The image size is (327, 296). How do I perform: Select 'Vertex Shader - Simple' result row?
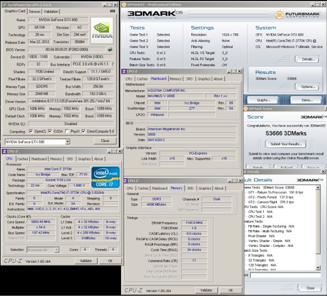pyautogui.click(x=269, y=241)
